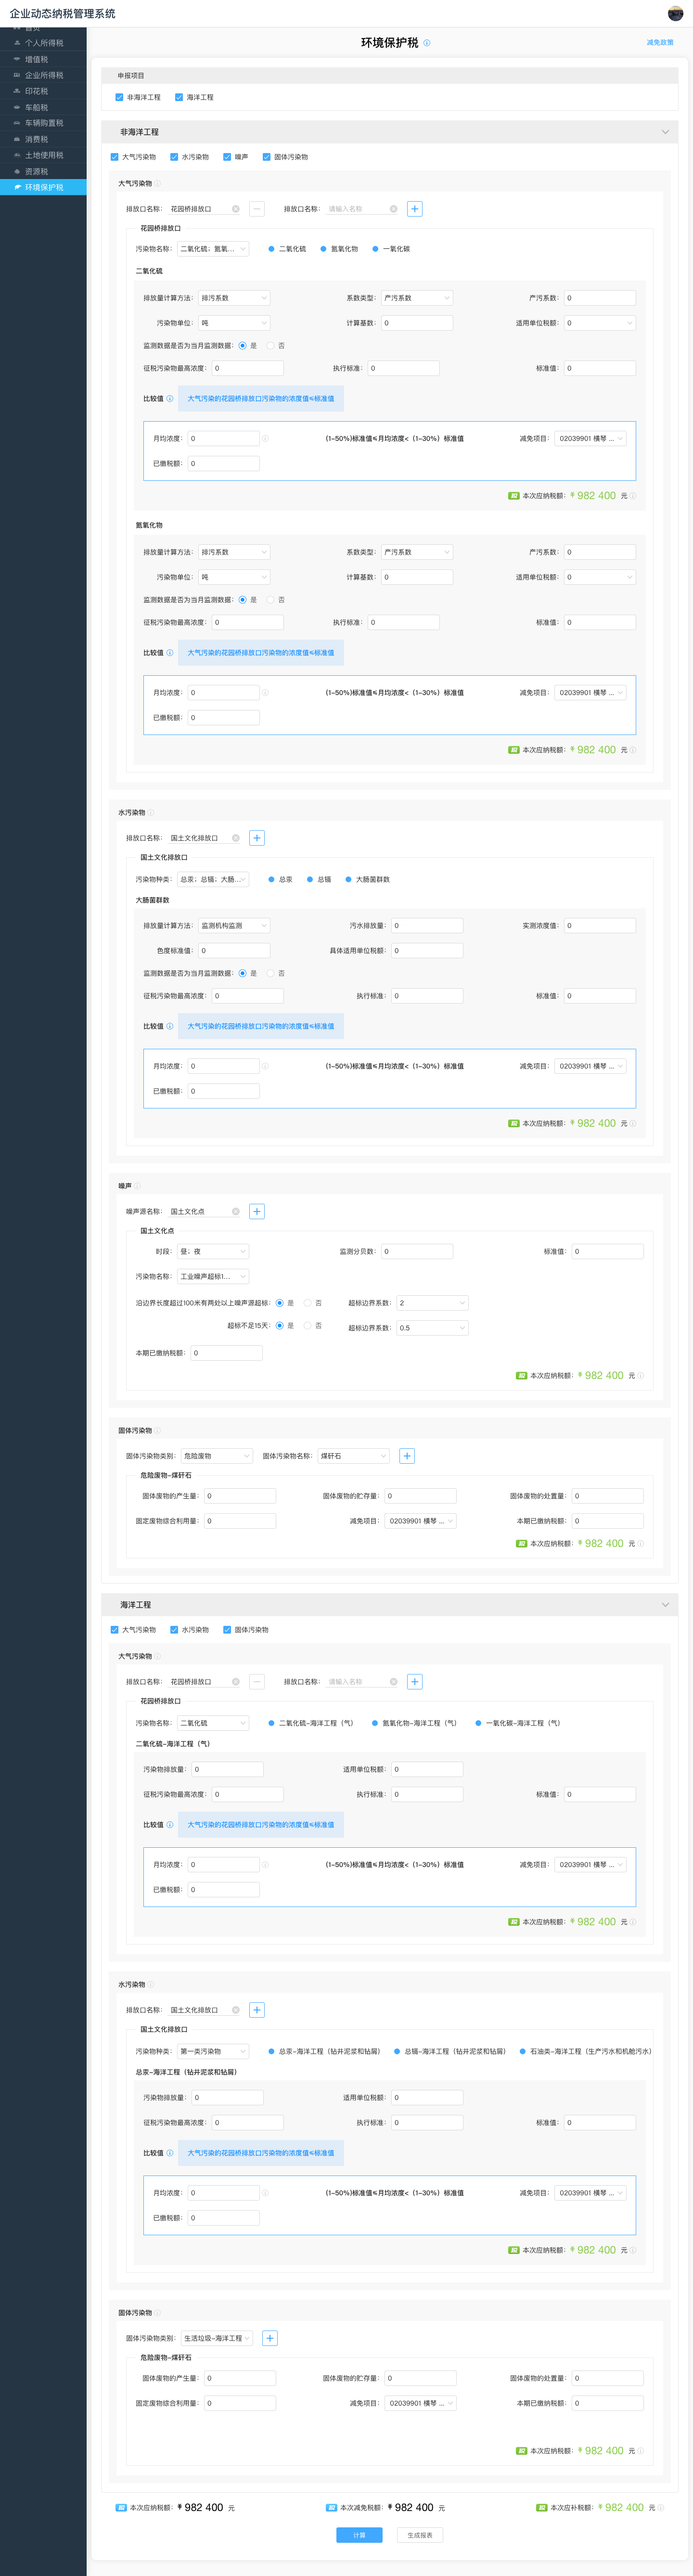Open the 时段 昼;夜 dropdown

(213, 1251)
